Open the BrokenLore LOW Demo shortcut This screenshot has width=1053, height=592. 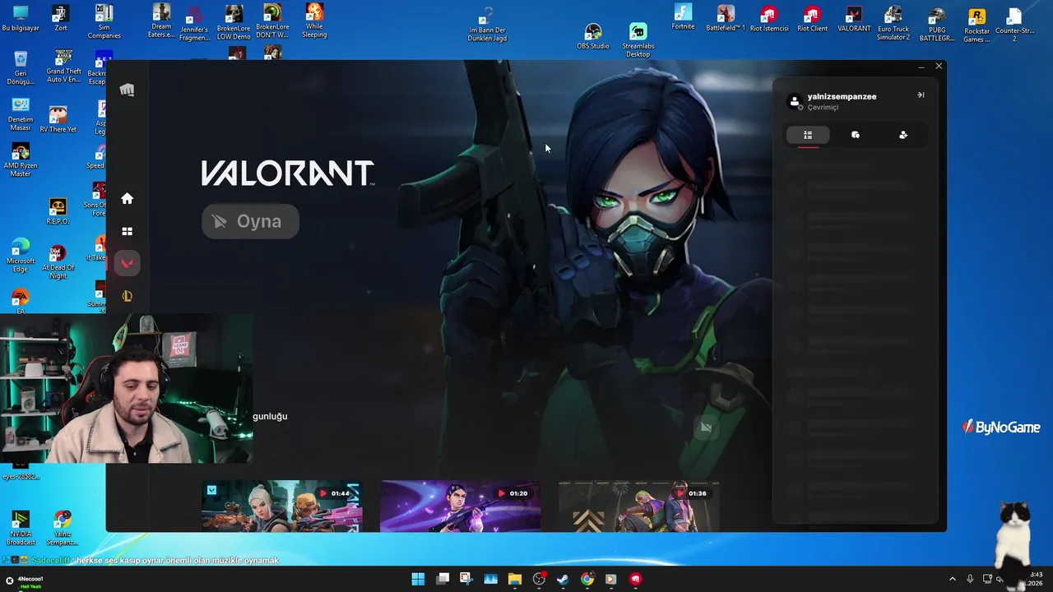pos(234,23)
